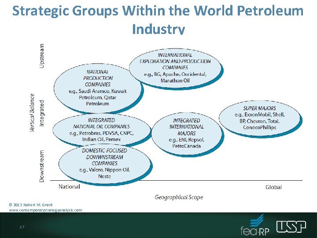The image size is (317, 238).
Task: Click the 'Marathon Oil' example text
Action: tap(175, 81)
